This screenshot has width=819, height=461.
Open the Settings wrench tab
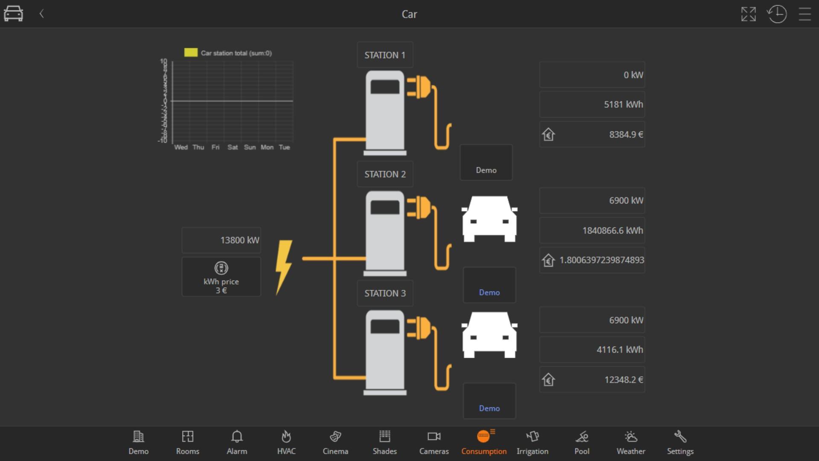(x=680, y=442)
